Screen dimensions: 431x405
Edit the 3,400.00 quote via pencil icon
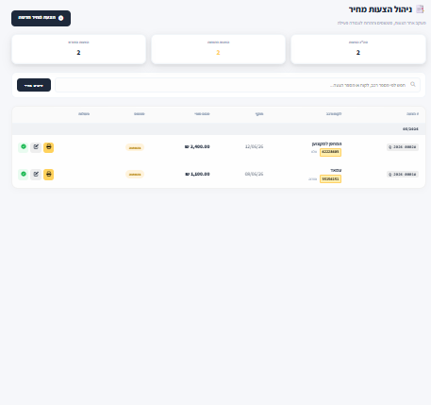click(x=36, y=147)
